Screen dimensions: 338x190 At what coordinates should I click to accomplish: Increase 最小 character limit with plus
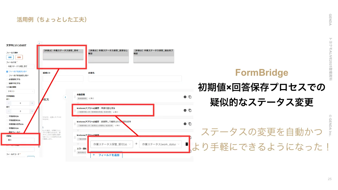(x=32, y=103)
